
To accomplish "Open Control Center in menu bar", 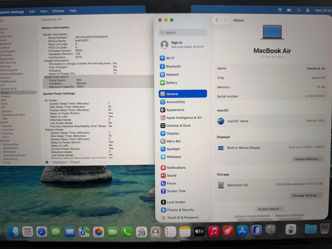I will (308, 10).
